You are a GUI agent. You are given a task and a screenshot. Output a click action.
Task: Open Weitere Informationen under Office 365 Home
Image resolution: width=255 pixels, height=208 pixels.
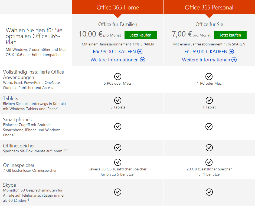tap(117, 60)
